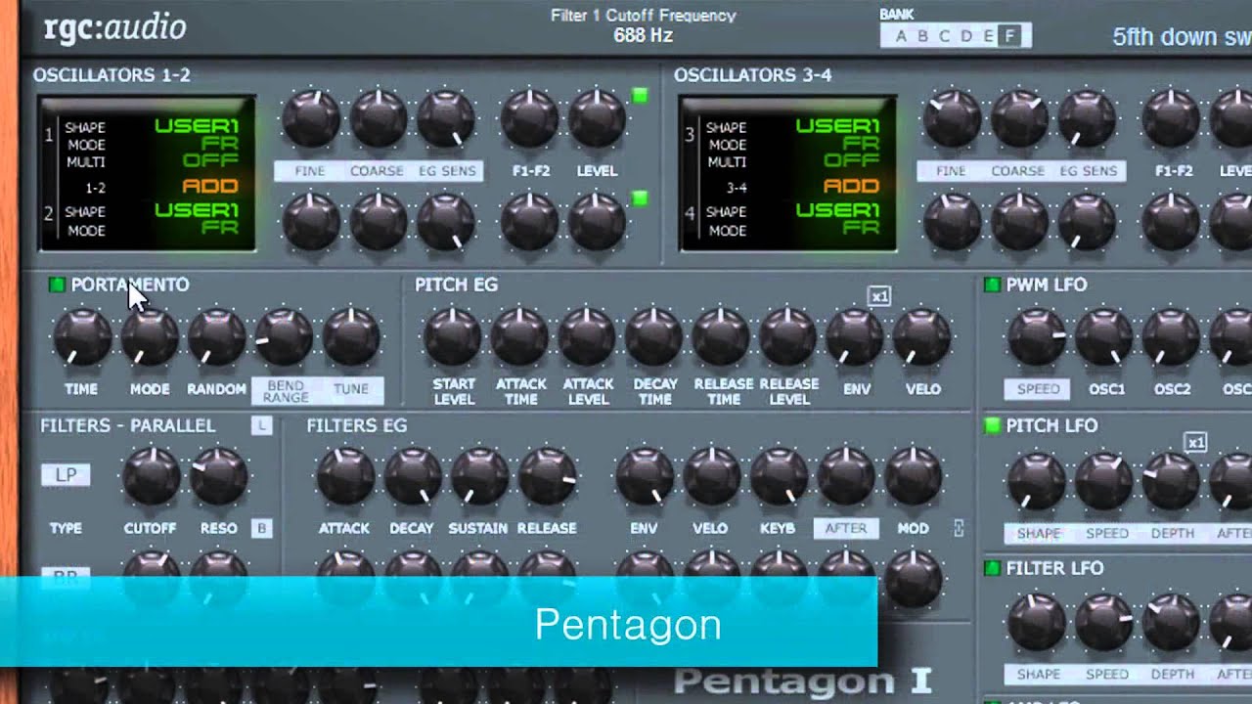Click oscillator 1 EG SENS knob
This screenshot has width=1252, height=704.
click(x=446, y=119)
